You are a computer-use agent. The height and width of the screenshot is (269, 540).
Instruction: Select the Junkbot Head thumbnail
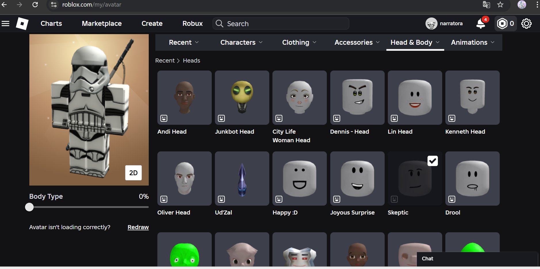click(x=242, y=98)
